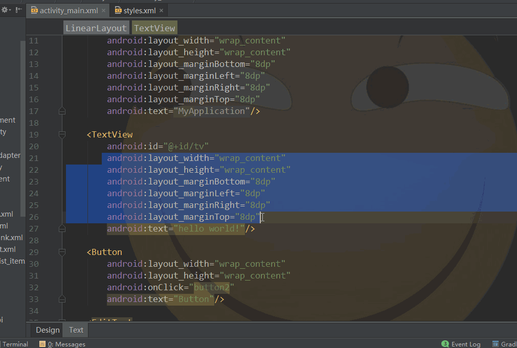Click the "hello world!" text value
Screen dimensions: 517x348
(209, 229)
